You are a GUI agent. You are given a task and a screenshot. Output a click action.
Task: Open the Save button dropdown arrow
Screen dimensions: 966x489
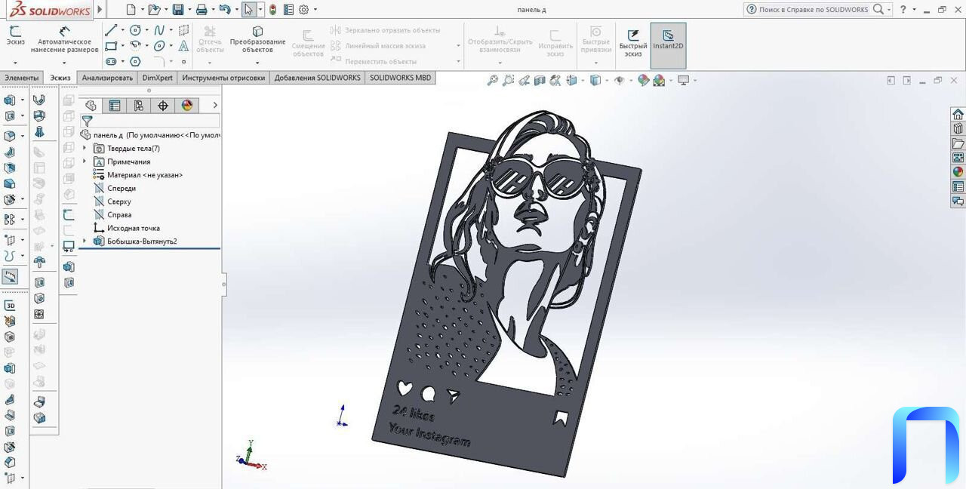tap(188, 10)
